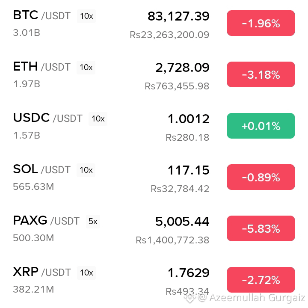This screenshot has height=308, width=308.
Task: Open the PAXG/USDT market
Action: pos(154,228)
